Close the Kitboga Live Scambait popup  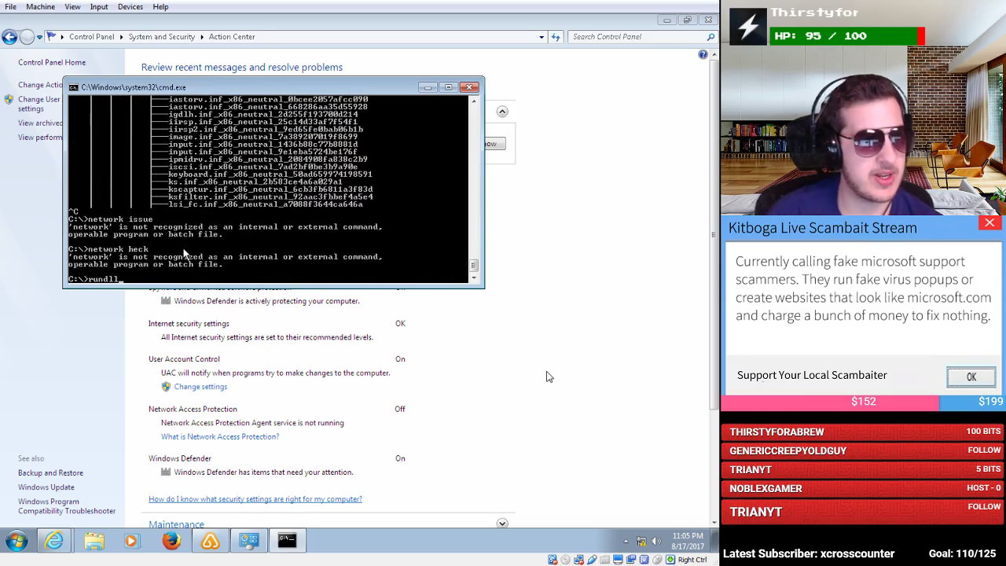click(x=989, y=223)
